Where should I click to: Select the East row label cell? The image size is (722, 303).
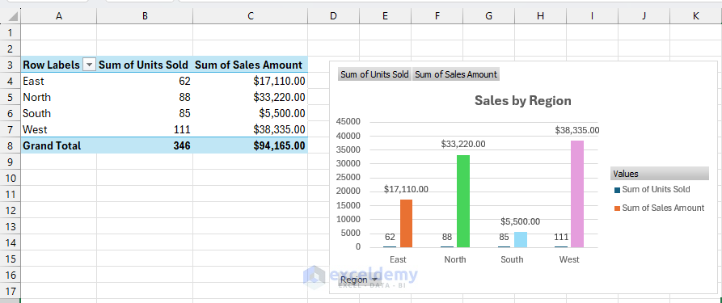pos(59,81)
